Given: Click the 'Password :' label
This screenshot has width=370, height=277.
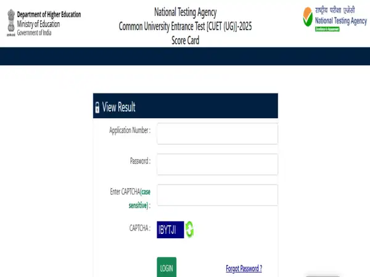Looking at the screenshot, I should coord(140,161).
